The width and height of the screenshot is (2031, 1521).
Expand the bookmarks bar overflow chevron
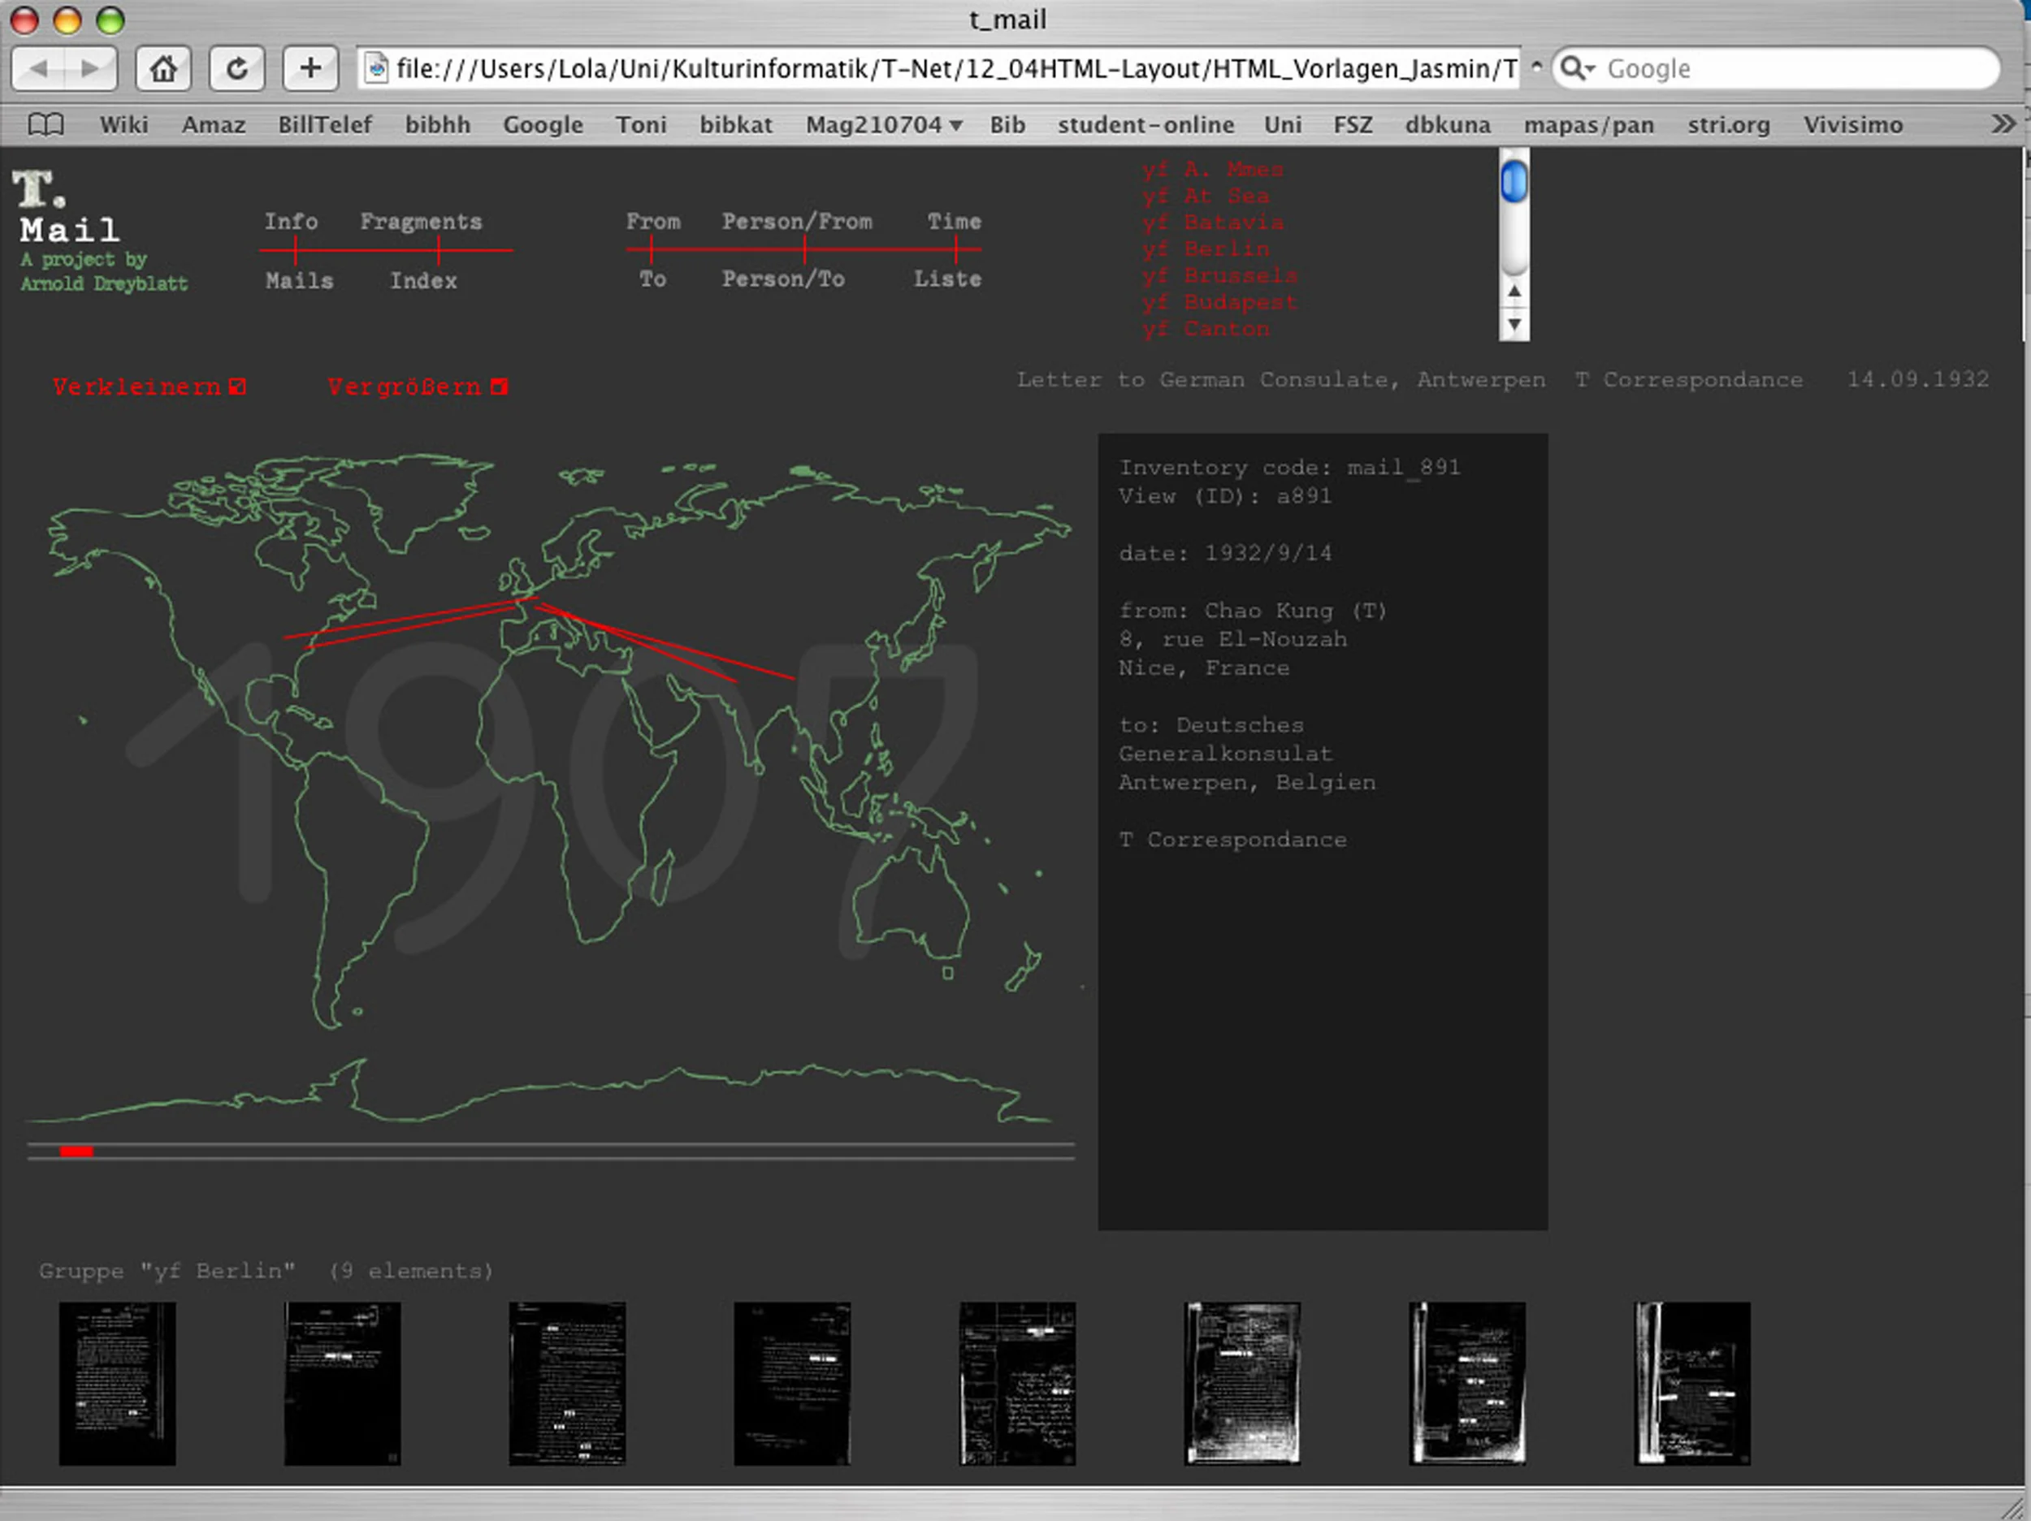pyautogui.click(x=2003, y=124)
